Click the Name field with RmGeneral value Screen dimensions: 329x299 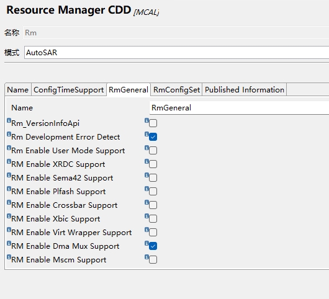coord(239,108)
